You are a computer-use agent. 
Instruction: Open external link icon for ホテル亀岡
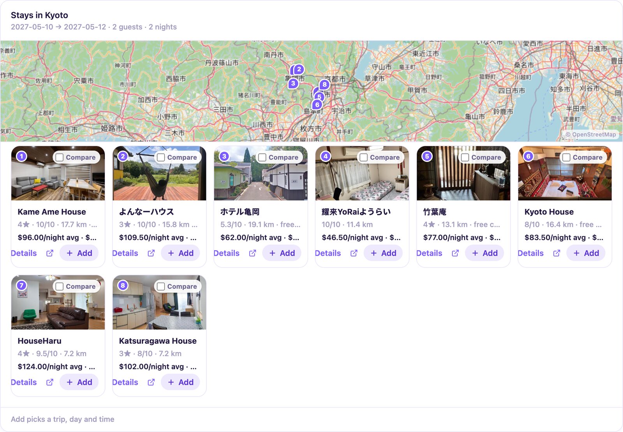click(252, 253)
